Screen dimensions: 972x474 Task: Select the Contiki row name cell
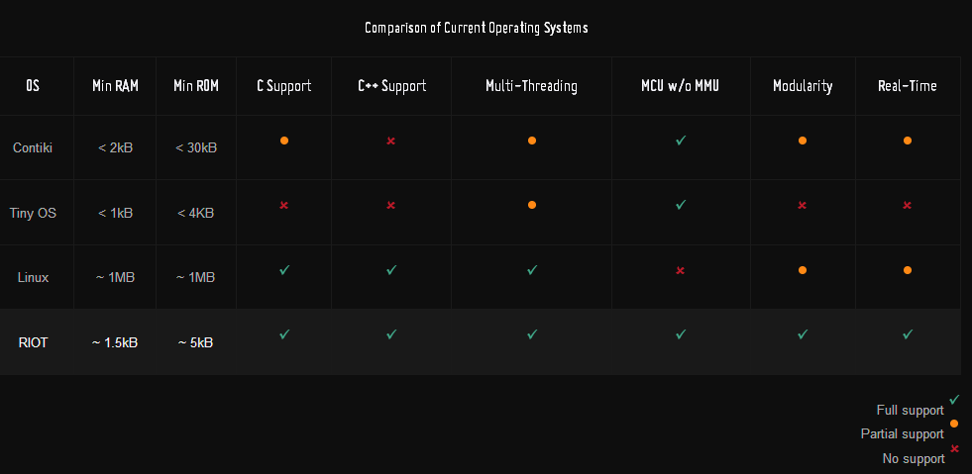pos(33,147)
